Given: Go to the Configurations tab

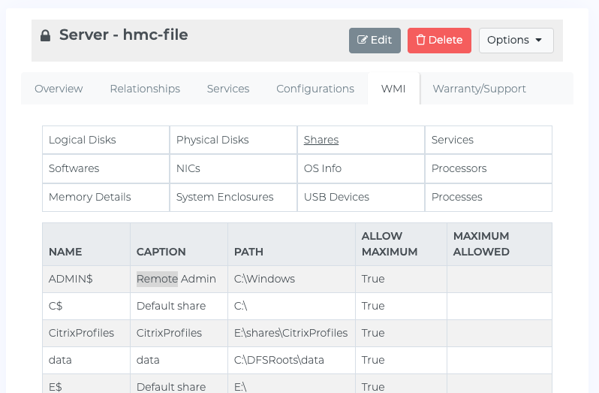Looking at the screenshot, I should click(x=315, y=89).
